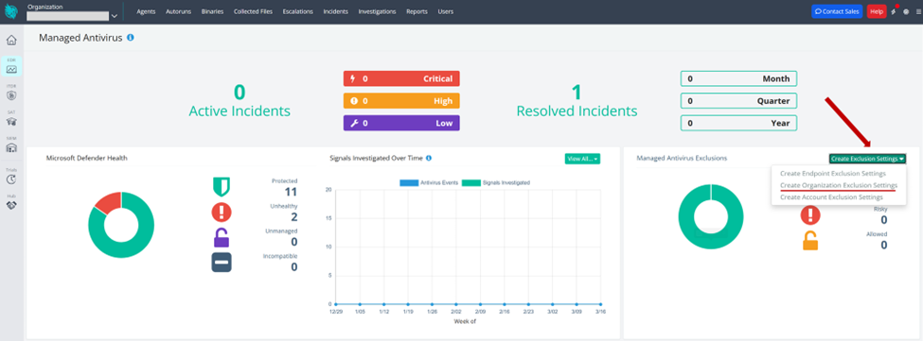
Task: Click the orange High incidents bar
Action: (x=401, y=101)
